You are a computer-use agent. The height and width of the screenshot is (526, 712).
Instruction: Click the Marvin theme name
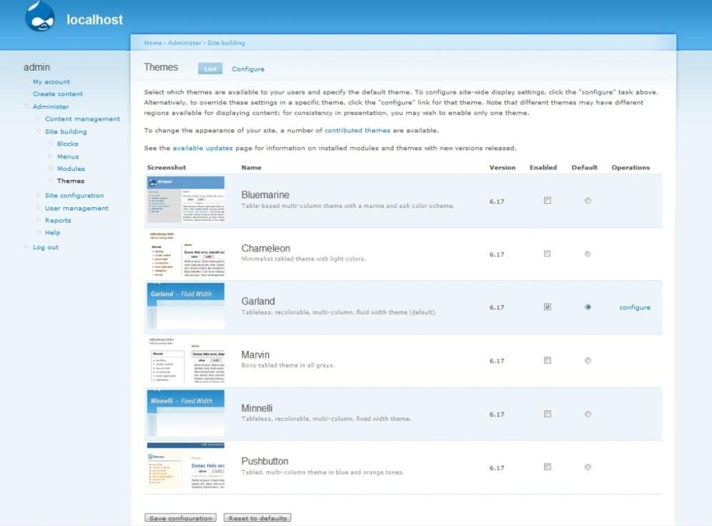coord(255,355)
